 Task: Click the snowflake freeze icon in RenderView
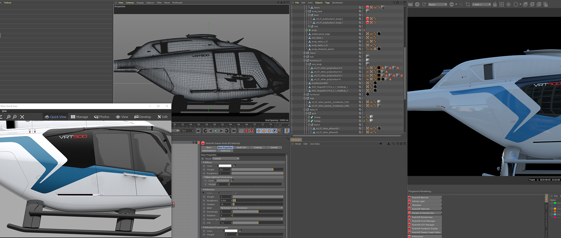(x=508, y=4)
